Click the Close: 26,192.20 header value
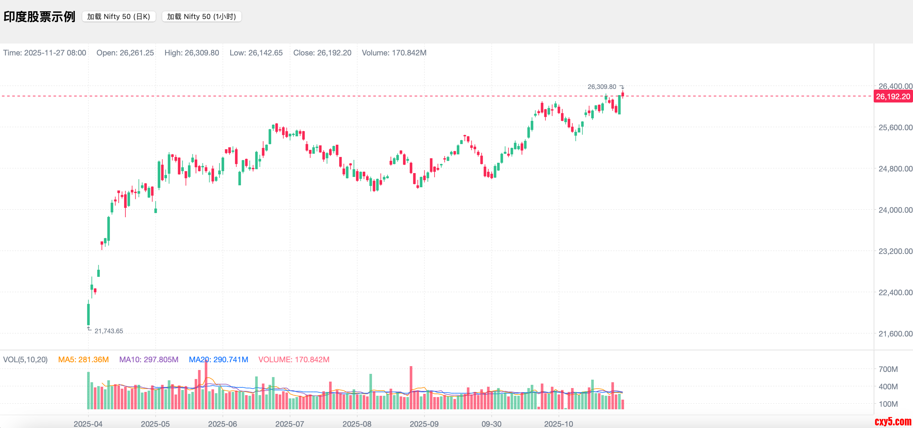Viewport: 913px width, 428px height. pos(322,53)
